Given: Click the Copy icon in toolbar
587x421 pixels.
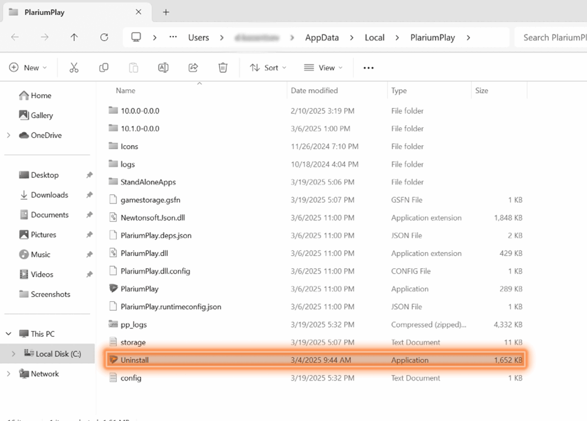Looking at the screenshot, I should pyautogui.click(x=104, y=68).
